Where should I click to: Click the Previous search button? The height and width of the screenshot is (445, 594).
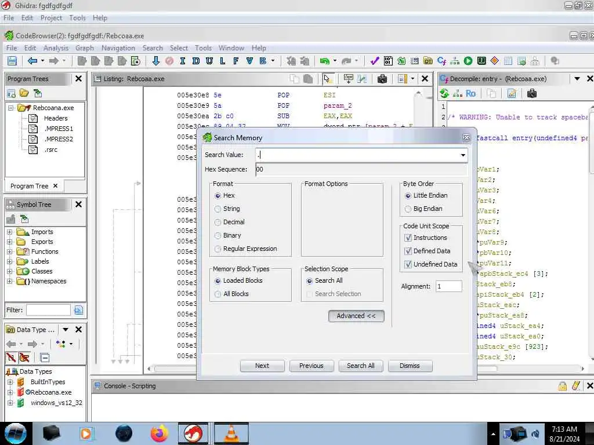(x=312, y=366)
